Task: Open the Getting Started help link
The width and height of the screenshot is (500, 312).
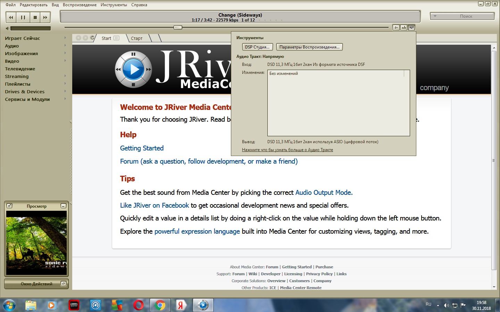Action: click(142, 148)
